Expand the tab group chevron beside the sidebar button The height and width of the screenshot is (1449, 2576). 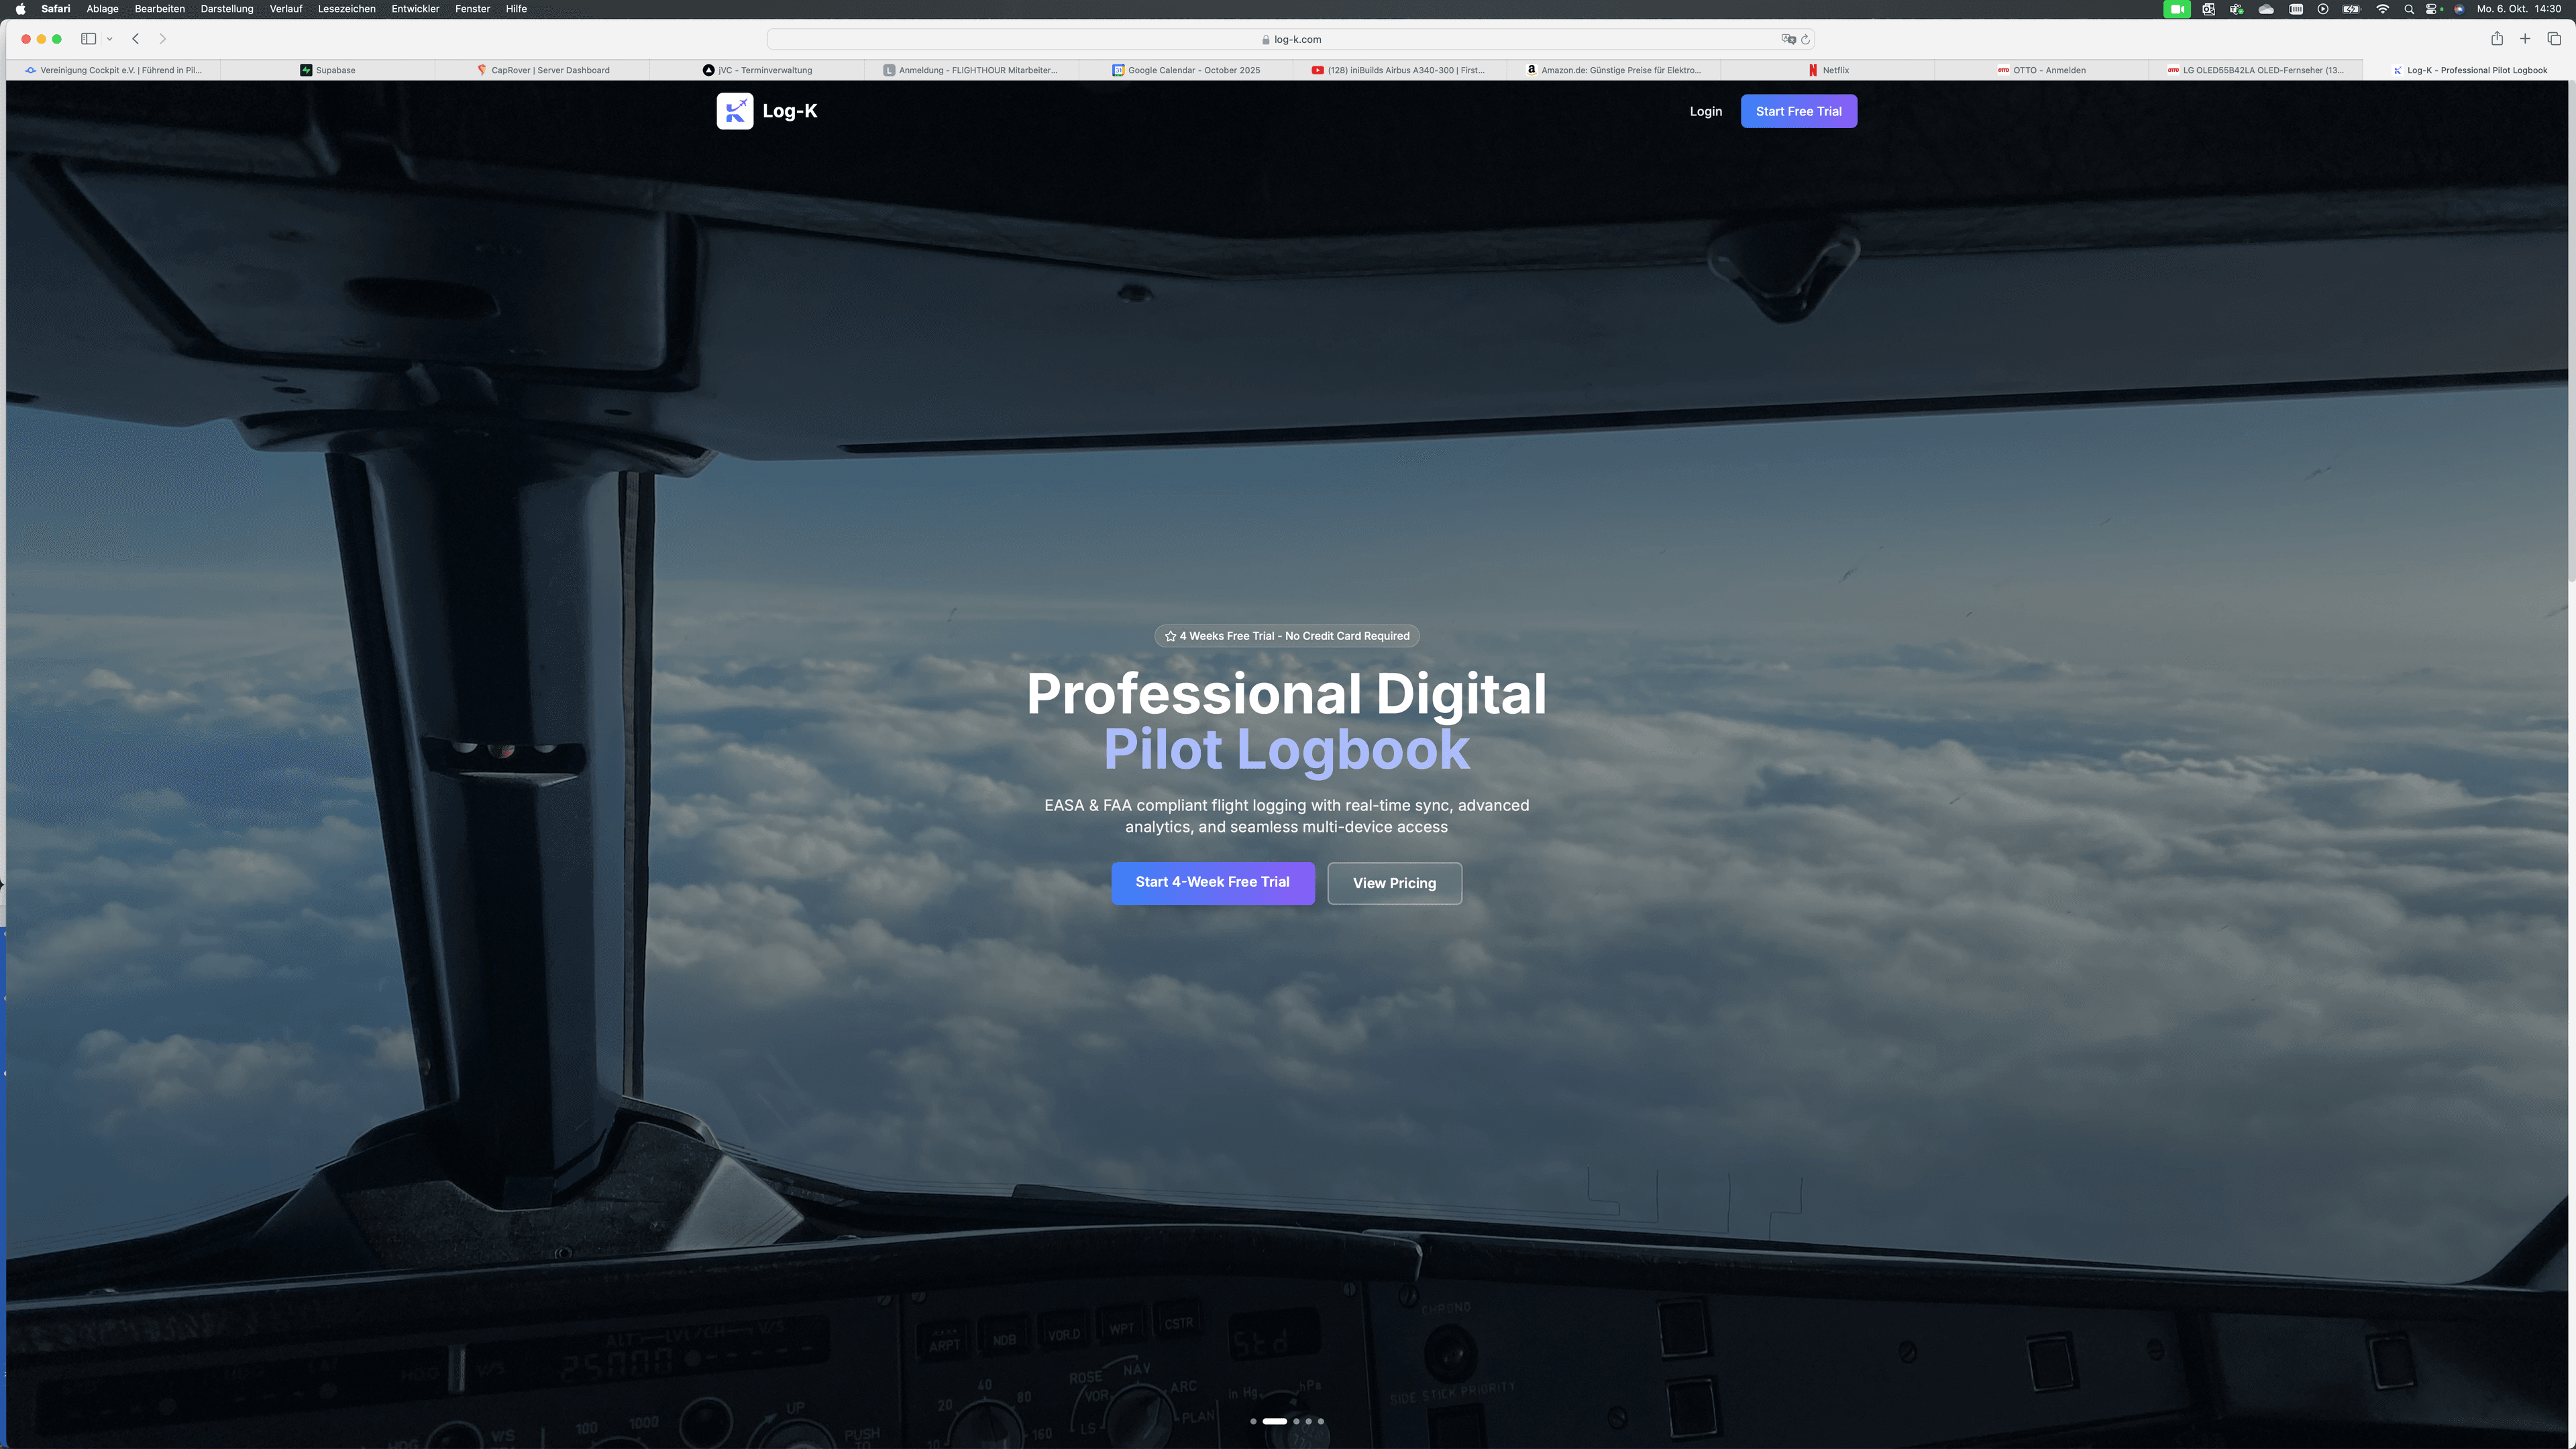109,38
